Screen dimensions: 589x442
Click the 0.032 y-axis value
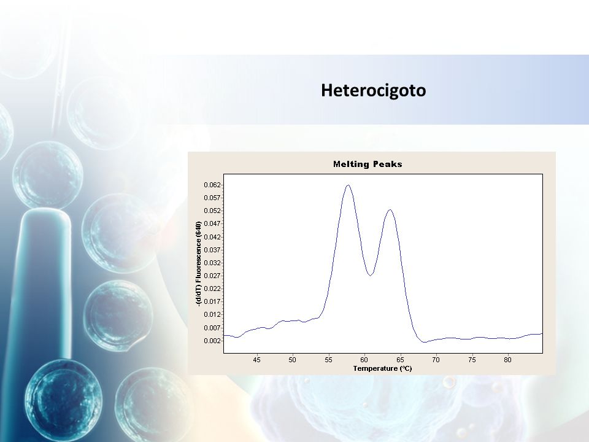coord(212,263)
